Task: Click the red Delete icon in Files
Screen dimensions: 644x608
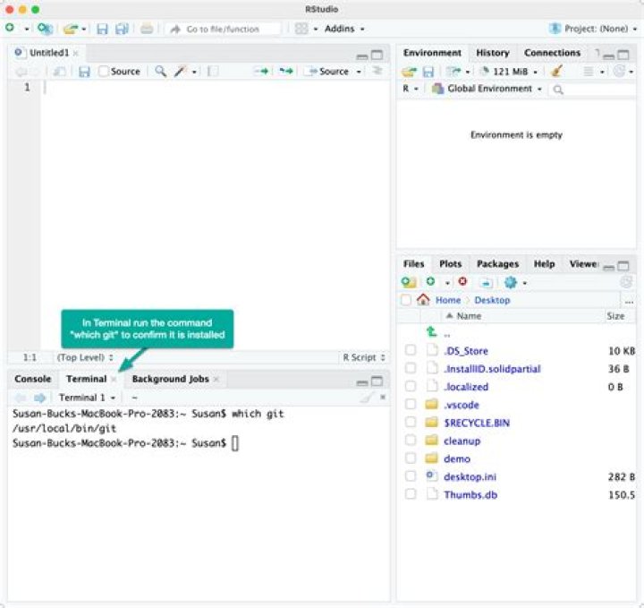Action: (462, 281)
